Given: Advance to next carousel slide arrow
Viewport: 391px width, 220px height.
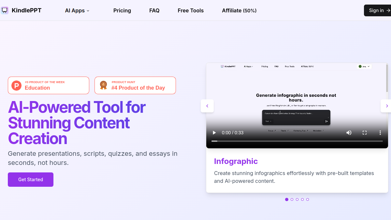Looking at the screenshot, I should pos(386,106).
